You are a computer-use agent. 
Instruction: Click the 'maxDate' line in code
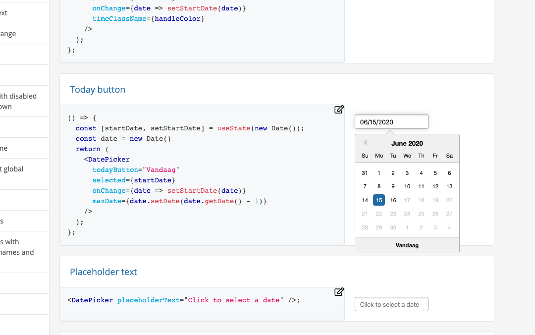179,201
